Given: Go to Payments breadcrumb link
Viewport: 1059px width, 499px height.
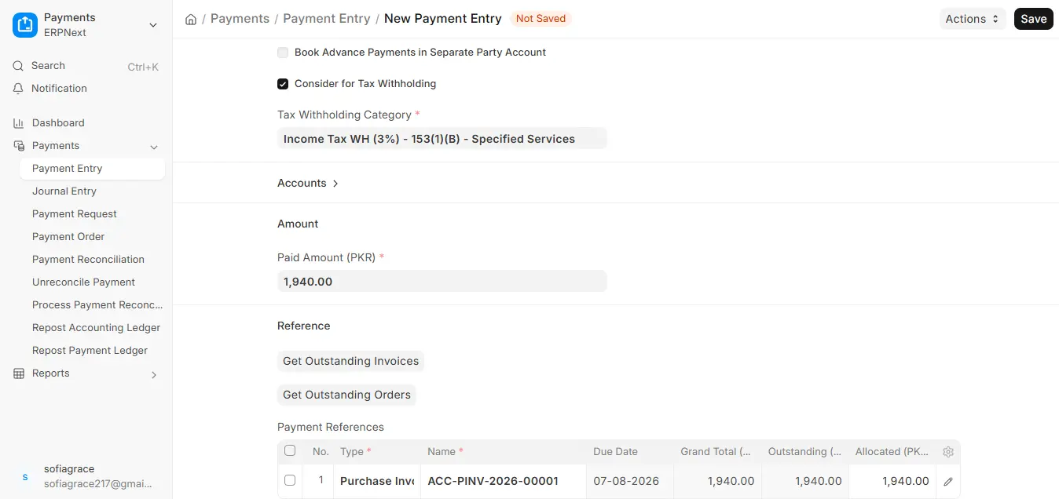Looking at the screenshot, I should click(x=240, y=19).
